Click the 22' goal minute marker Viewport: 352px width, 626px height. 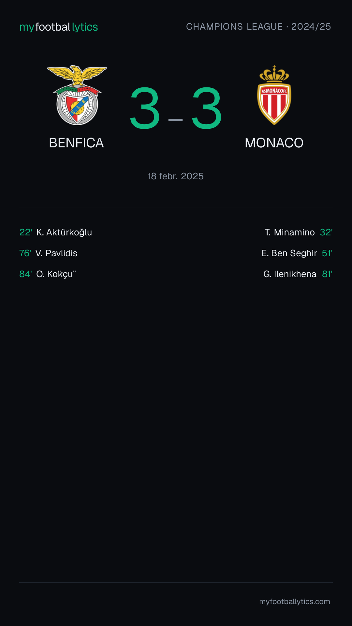tap(26, 232)
